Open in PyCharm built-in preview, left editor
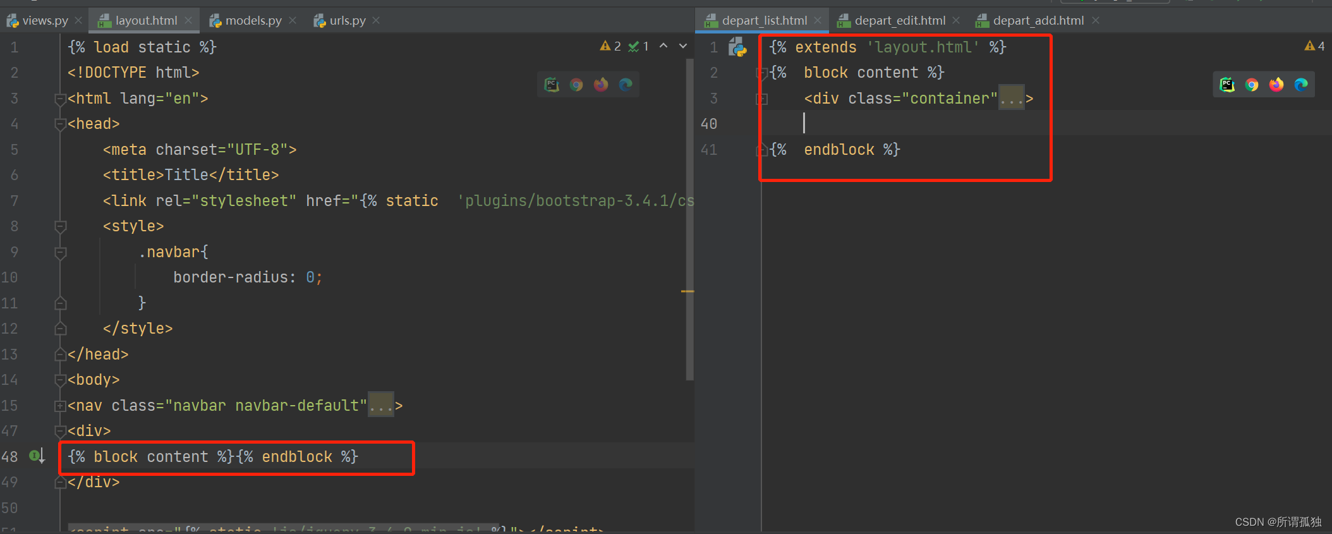 coord(552,85)
